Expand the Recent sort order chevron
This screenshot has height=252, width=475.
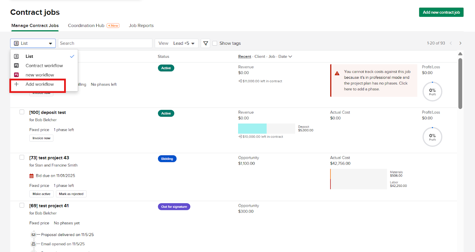290,57
